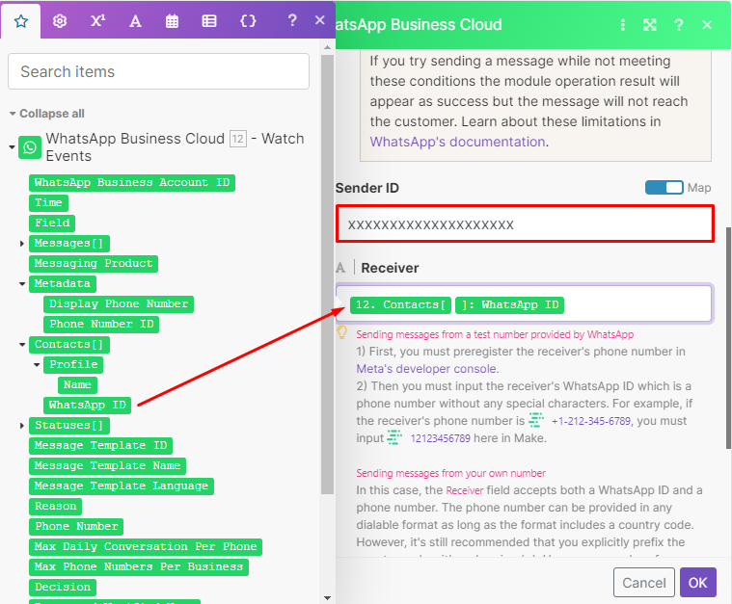Collapse the WhatsApp Business Cloud module tree
732x604 pixels.
pos(12,147)
